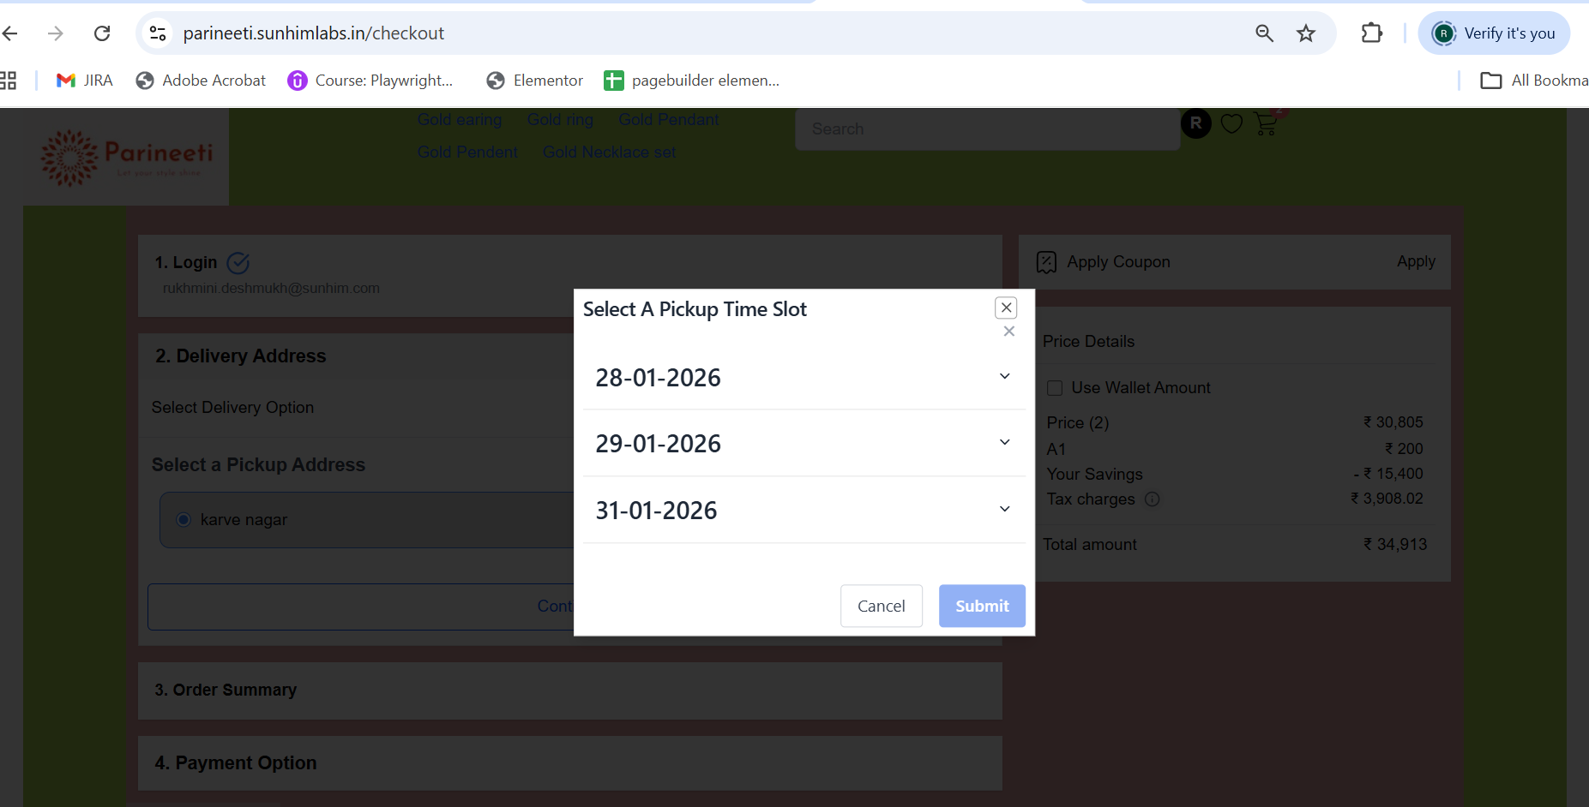Open the browser extensions puzzle icon
1589x807 pixels.
click(x=1372, y=33)
